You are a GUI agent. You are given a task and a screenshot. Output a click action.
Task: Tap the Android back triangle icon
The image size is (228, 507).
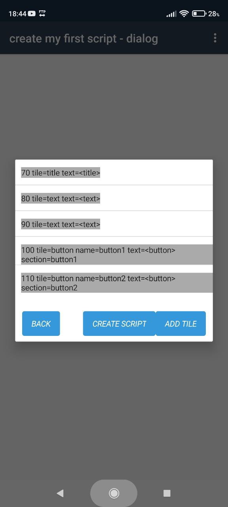(60, 493)
